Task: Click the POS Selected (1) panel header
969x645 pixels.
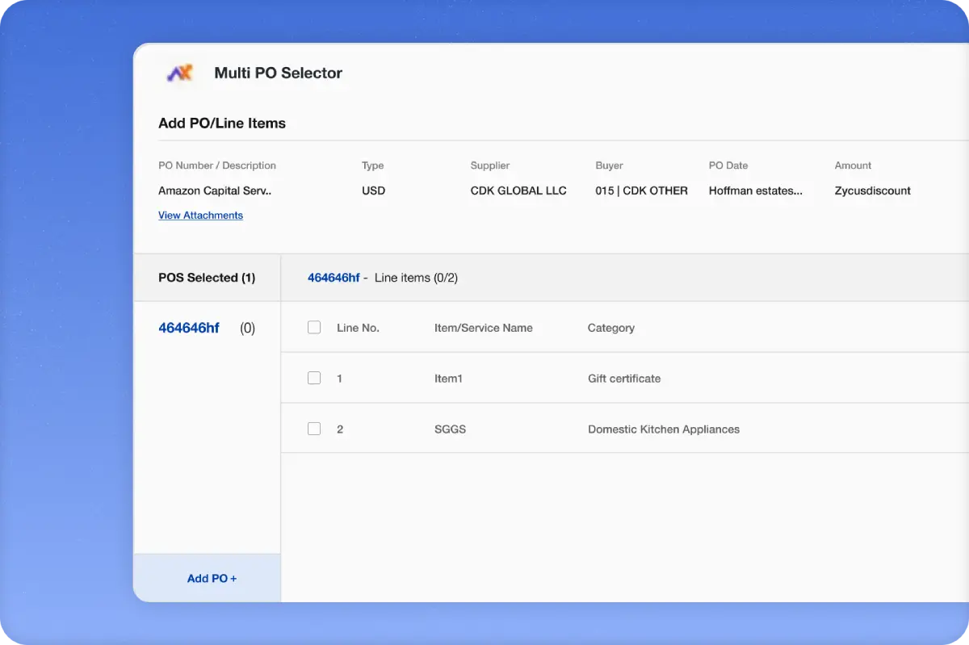Action: [207, 278]
